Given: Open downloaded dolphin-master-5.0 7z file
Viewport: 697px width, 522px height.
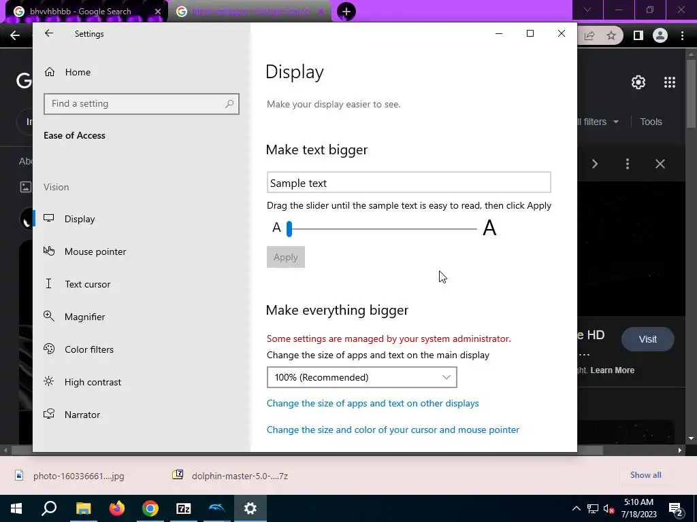Looking at the screenshot, I should [x=230, y=476].
